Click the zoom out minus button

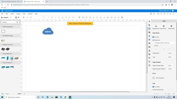[x=154, y=94]
